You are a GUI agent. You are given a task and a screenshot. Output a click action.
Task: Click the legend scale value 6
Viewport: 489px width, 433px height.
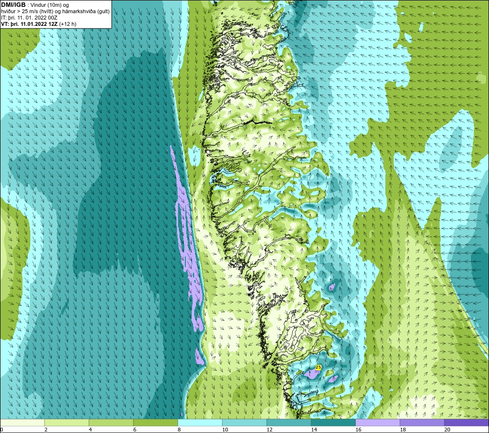tap(135, 430)
